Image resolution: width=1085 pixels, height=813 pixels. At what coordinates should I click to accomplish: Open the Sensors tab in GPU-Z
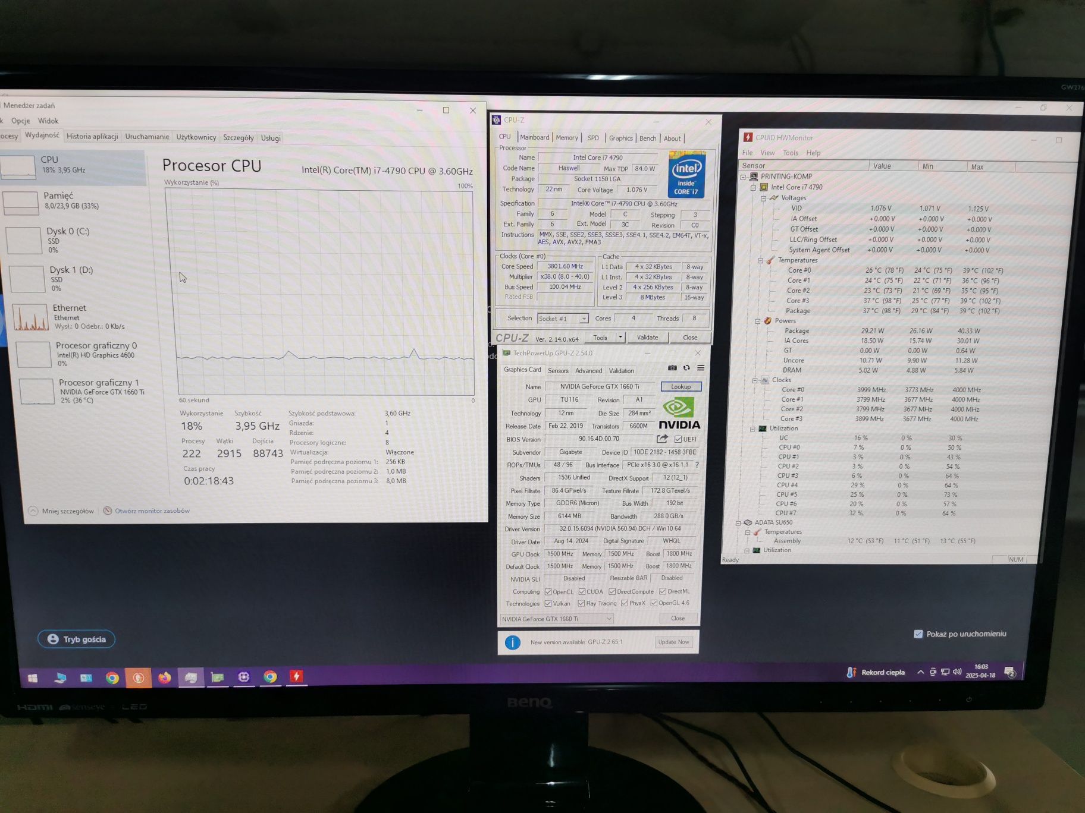pyautogui.click(x=558, y=370)
